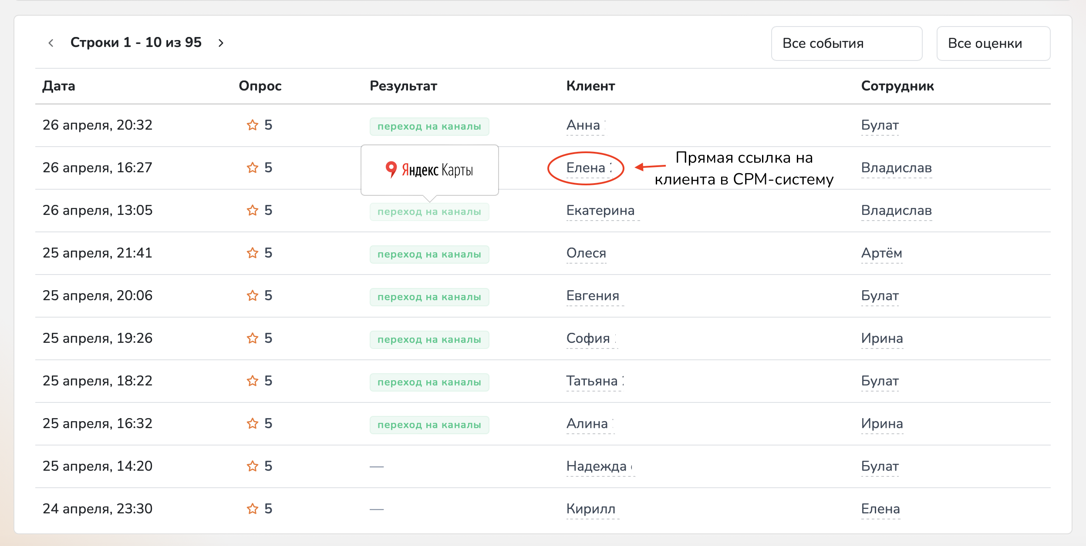1086x546 pixels.
Task: Click star icon in 25 April 21:41 row
Action: point(253,253)
